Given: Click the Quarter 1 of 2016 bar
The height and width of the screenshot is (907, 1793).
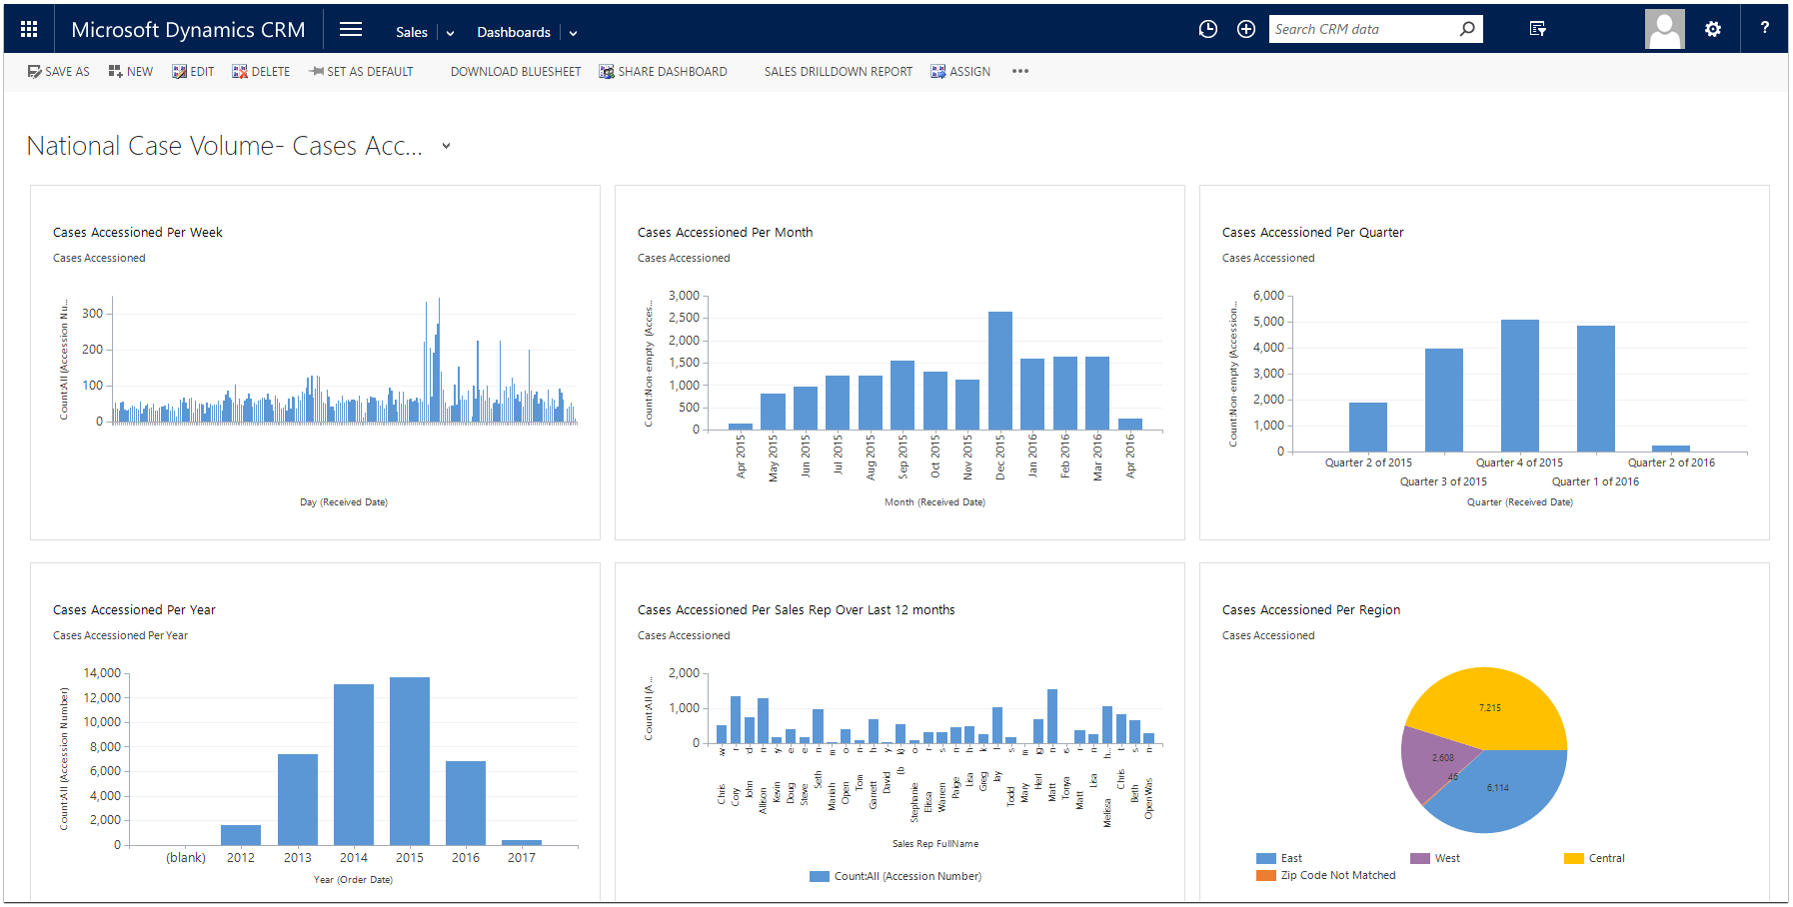Looking at the screenshot, I should click(1596, 389).
